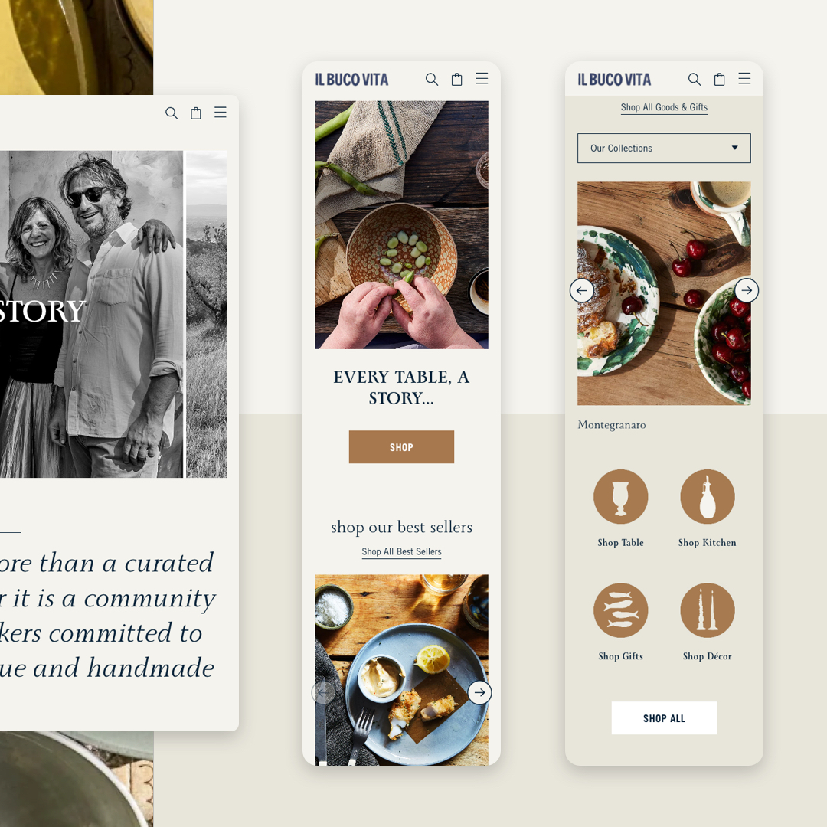
Task: Click the brown SHOP button
Action: (401, 446)
